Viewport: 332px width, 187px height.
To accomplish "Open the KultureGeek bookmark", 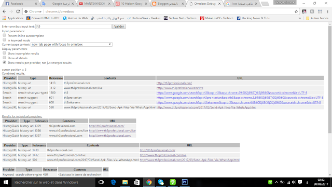I will click(144, 18).
